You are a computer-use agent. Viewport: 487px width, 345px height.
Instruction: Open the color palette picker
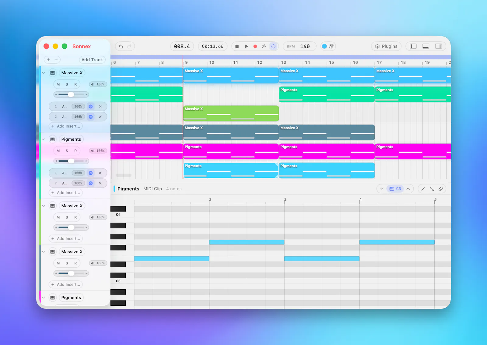331,46
